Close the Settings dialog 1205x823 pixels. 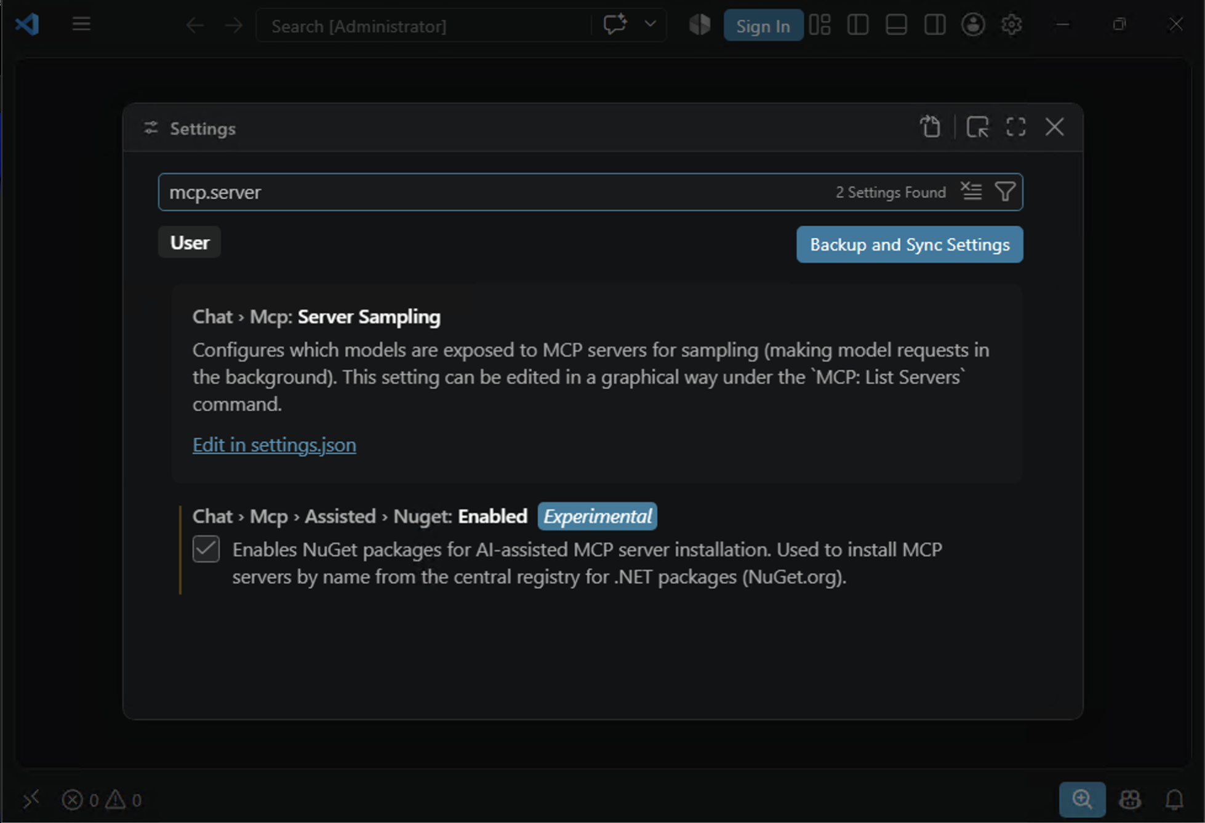tap(1055, 127)
